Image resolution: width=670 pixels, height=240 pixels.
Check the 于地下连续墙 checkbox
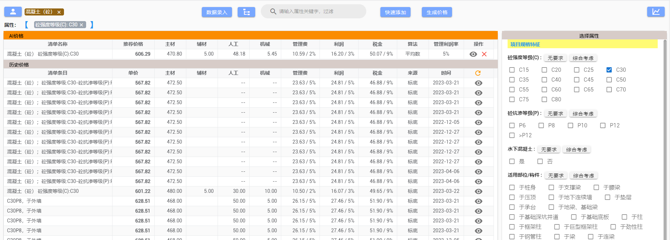pyautogui.click(x=551, y=197)
